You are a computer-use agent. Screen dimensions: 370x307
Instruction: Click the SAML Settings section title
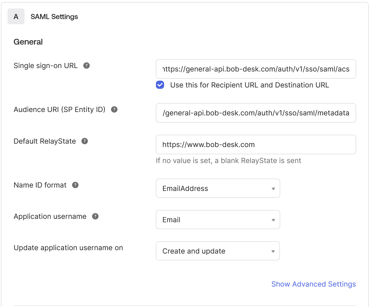click(54, 17)
